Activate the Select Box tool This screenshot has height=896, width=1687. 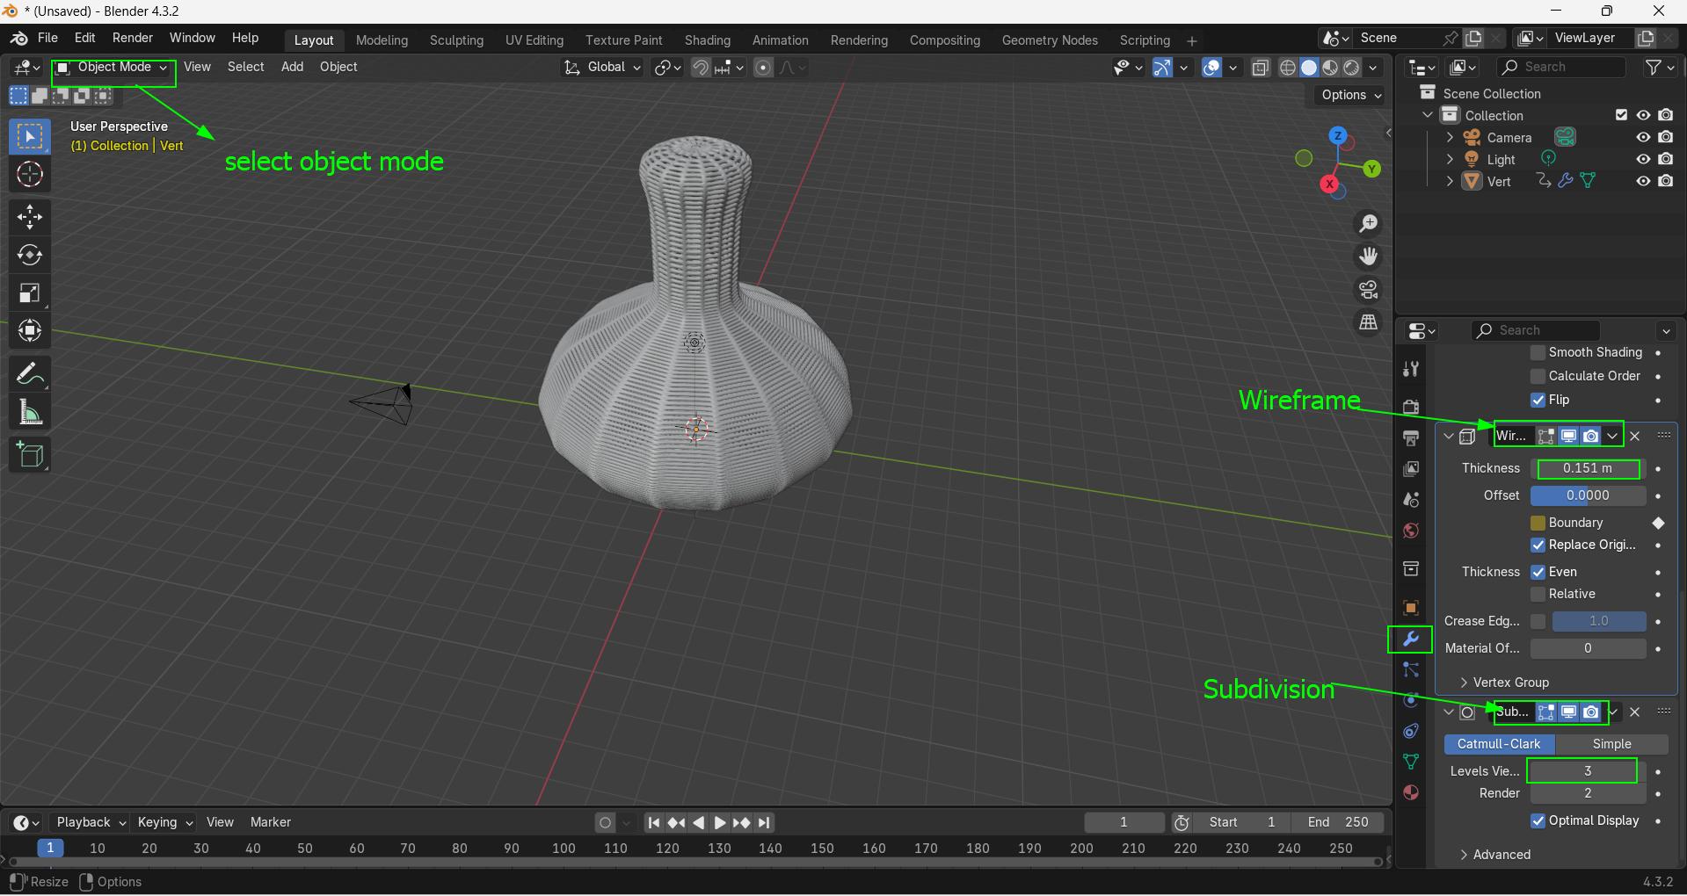pos(30,136)
